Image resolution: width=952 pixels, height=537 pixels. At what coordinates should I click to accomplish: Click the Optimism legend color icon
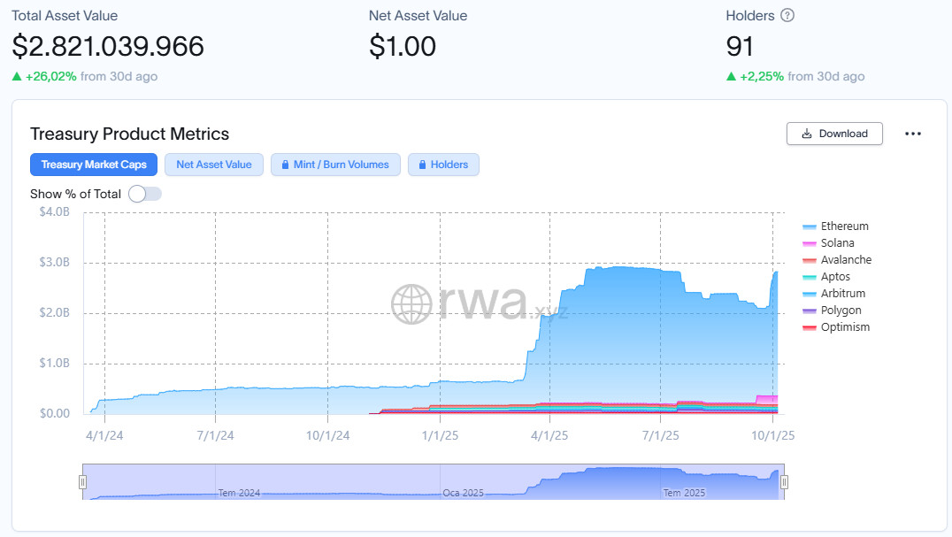[x=810, y=327]
